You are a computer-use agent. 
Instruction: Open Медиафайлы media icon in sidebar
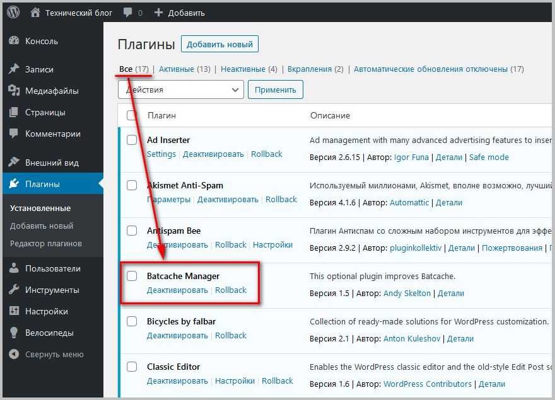click(14, 91)
